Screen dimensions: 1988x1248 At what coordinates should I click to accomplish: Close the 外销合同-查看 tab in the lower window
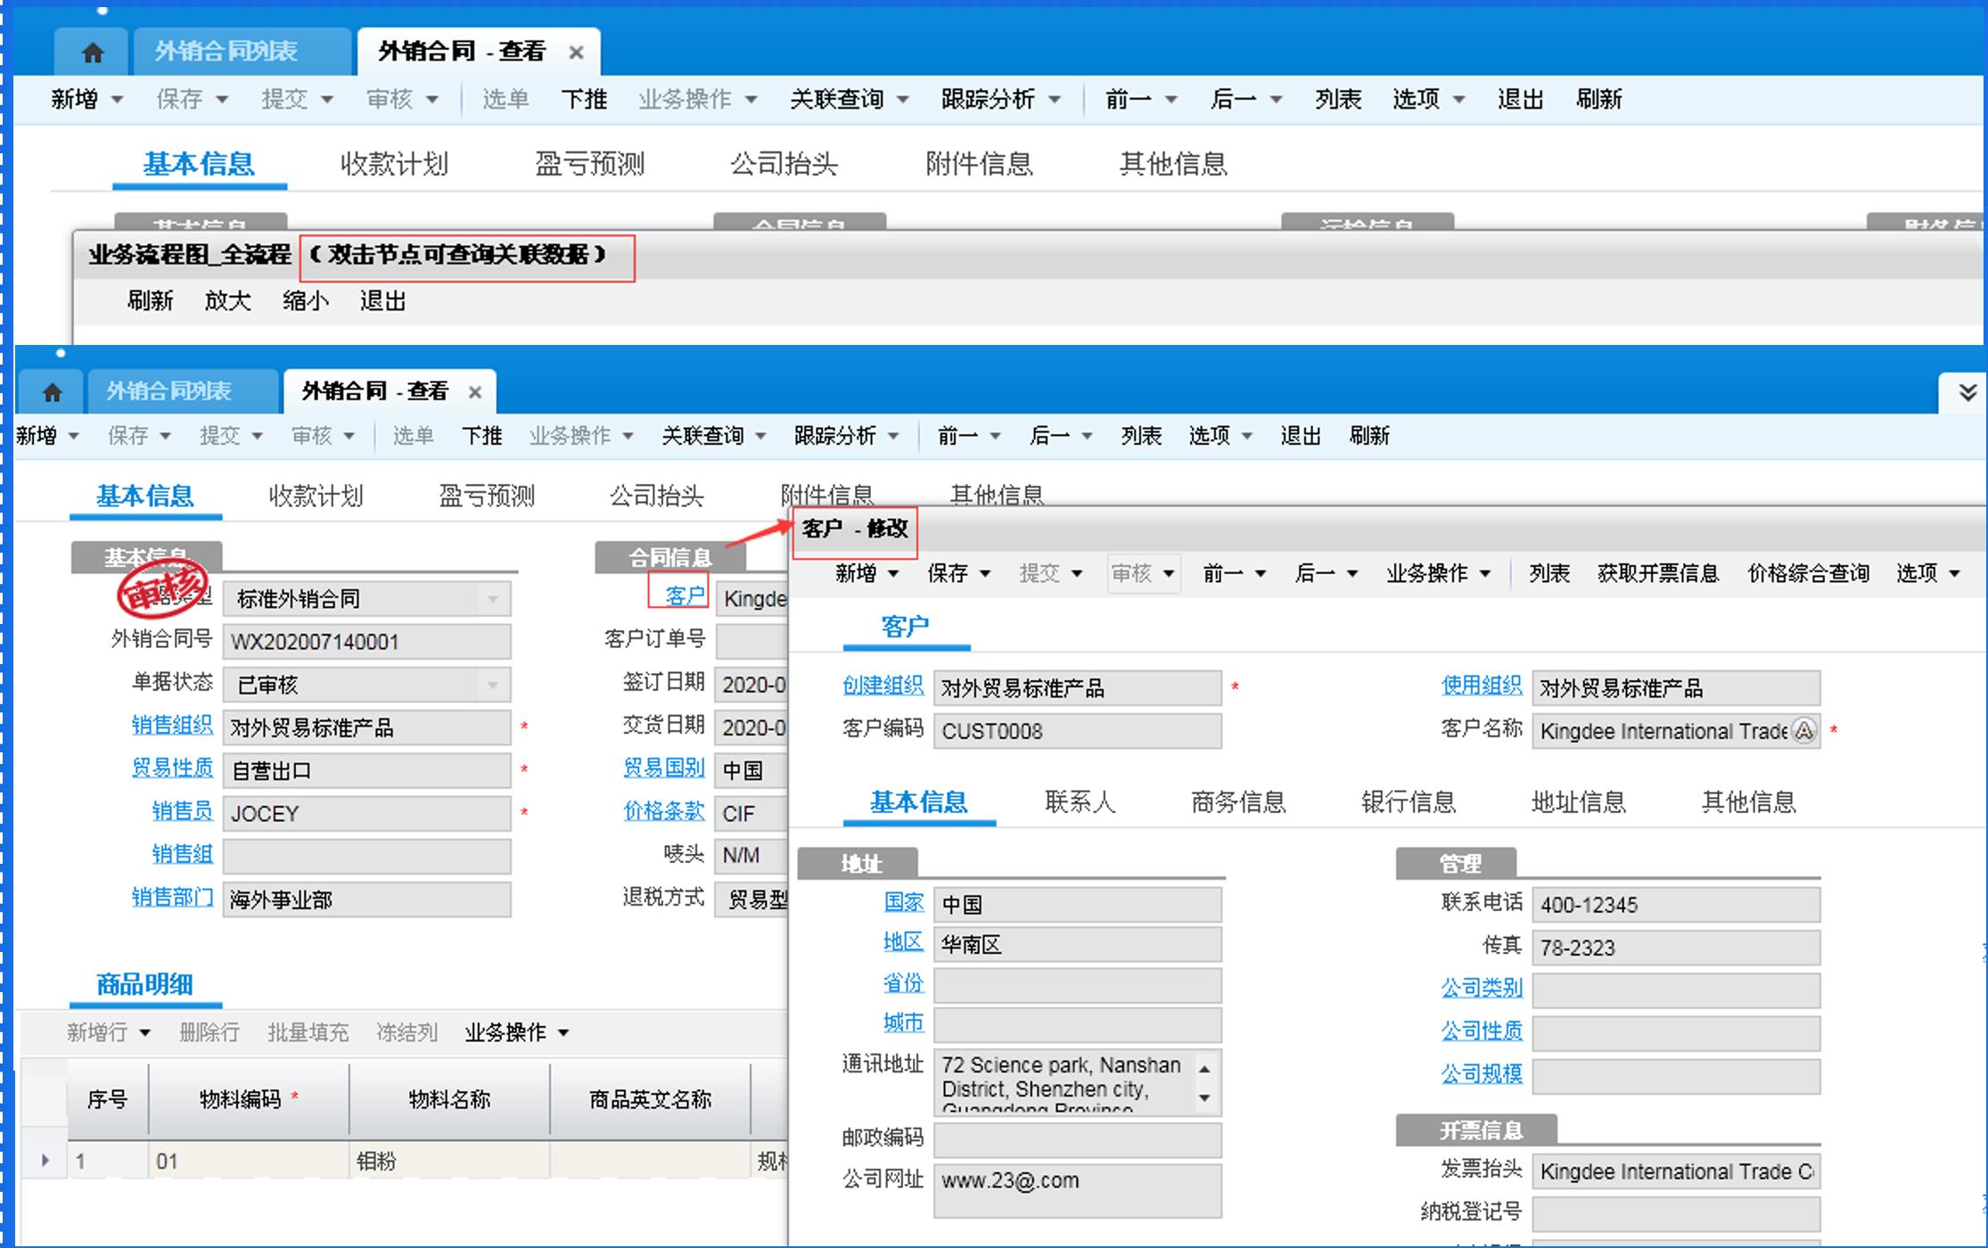(475, 392)
